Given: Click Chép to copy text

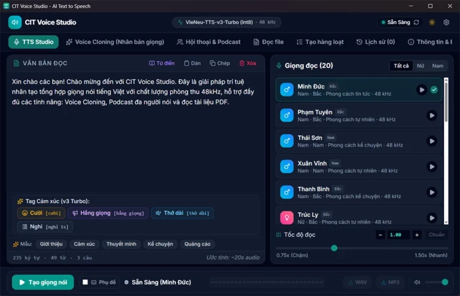Looking at the screenshot, I should click(220, 63).
